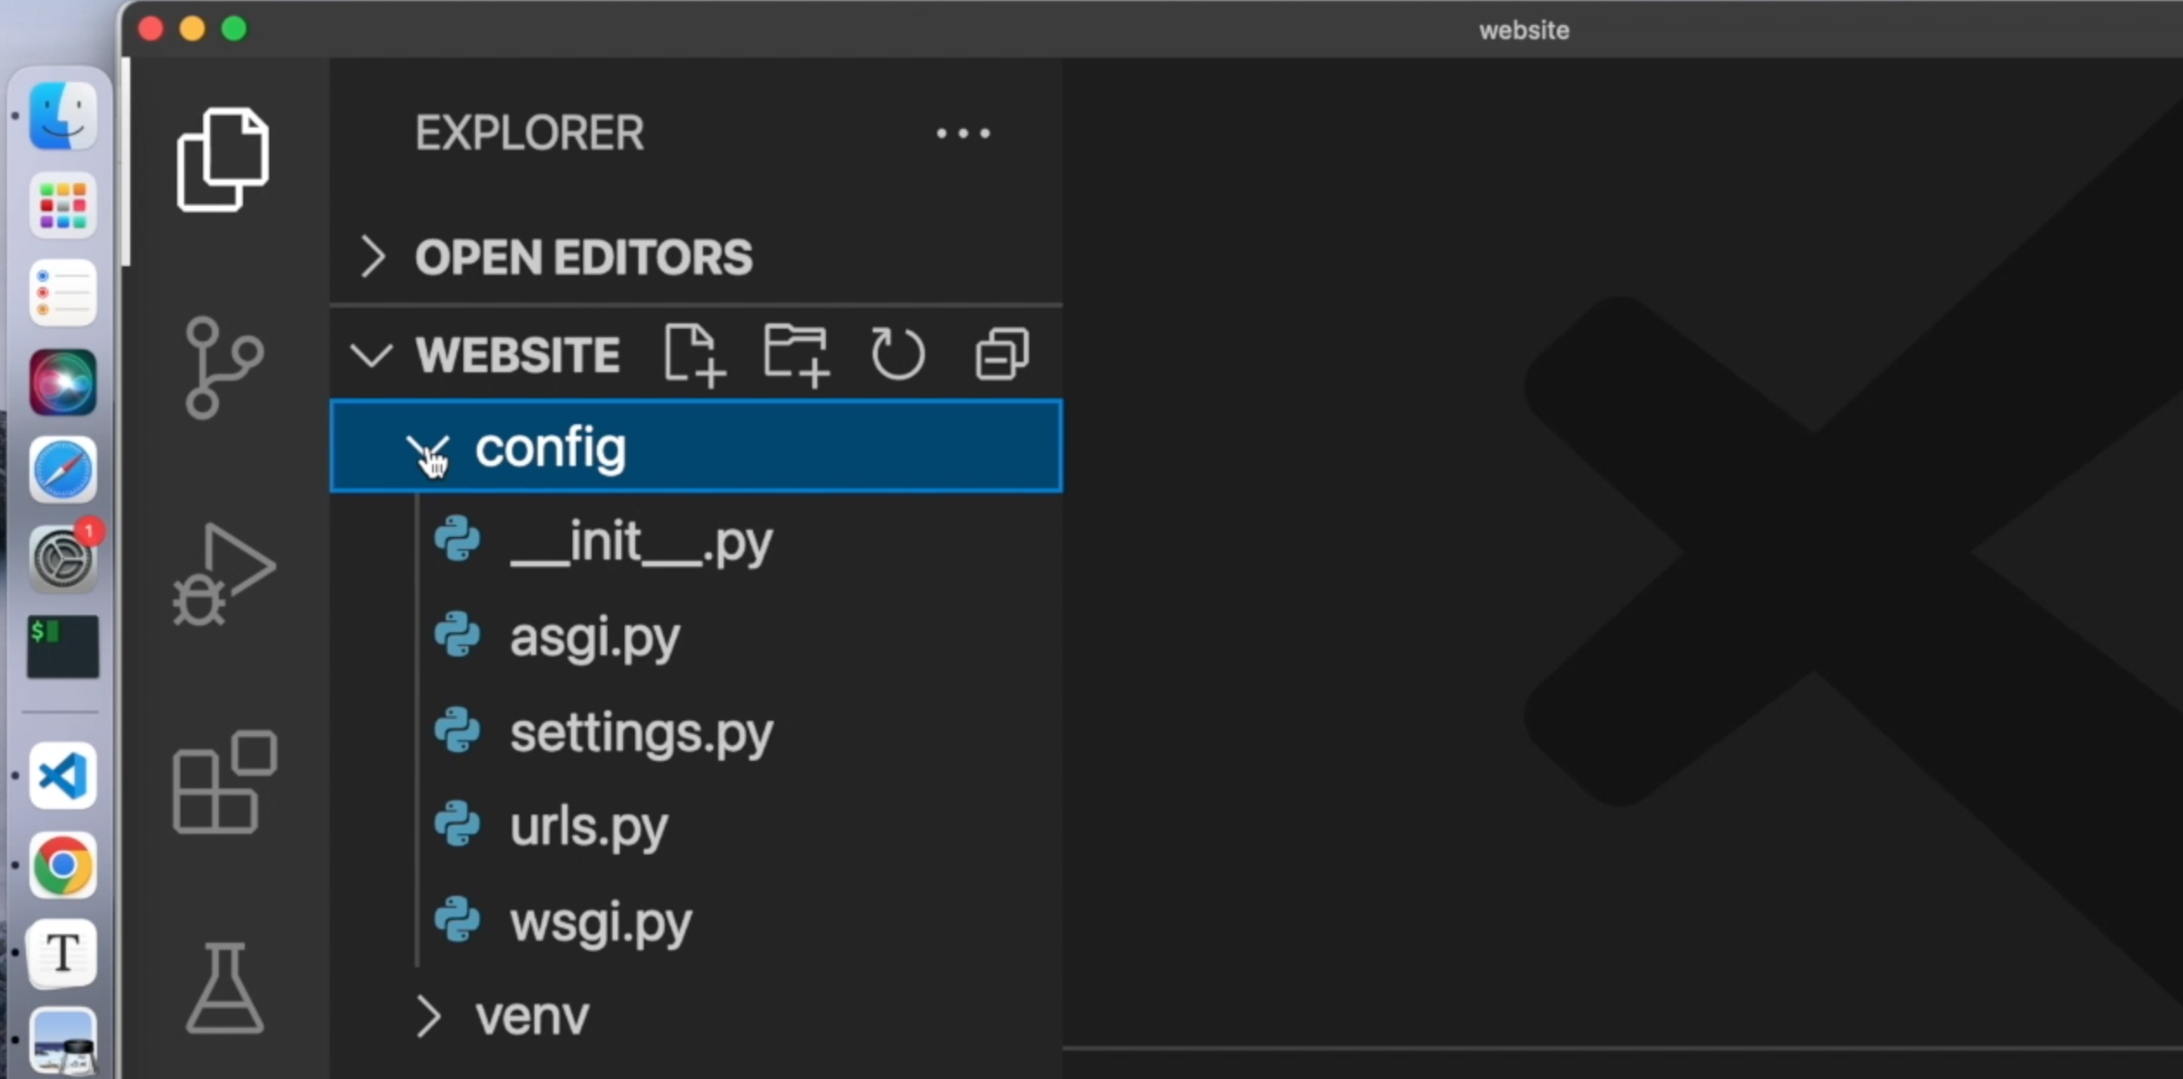This screenshot has height=1079, width=2183.
Task: Collapse all folders in Explorer
Action: point(1001,355)
